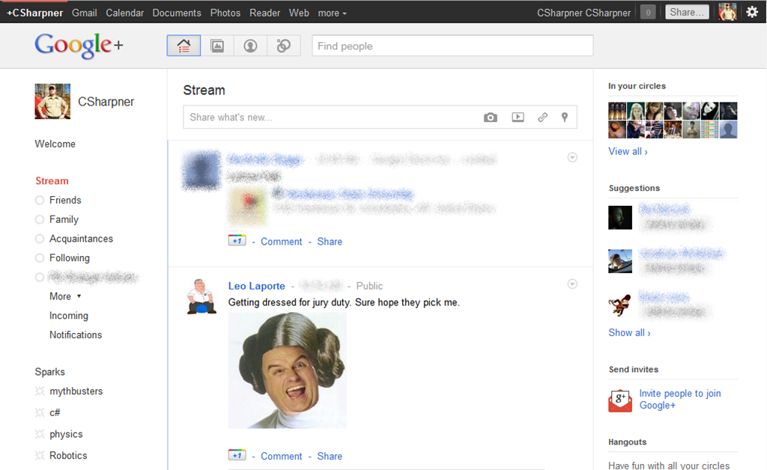+1 the Leo Laporte post
This screenshot has width=767, height=470.
[x=237, y=455]
